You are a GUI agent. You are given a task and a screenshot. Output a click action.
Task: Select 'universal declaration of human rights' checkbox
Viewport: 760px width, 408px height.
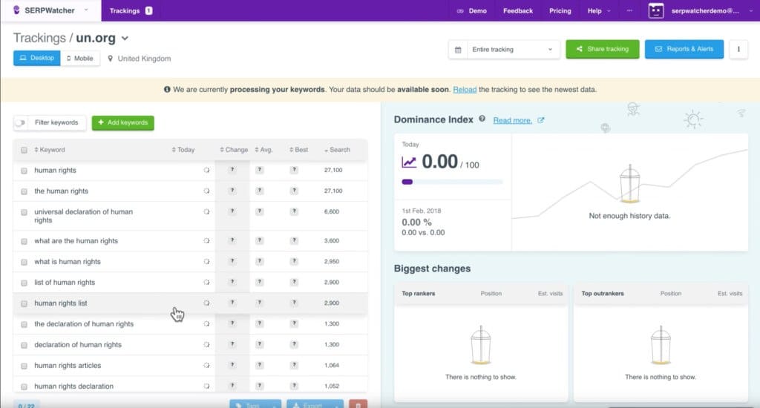point(24,212)
